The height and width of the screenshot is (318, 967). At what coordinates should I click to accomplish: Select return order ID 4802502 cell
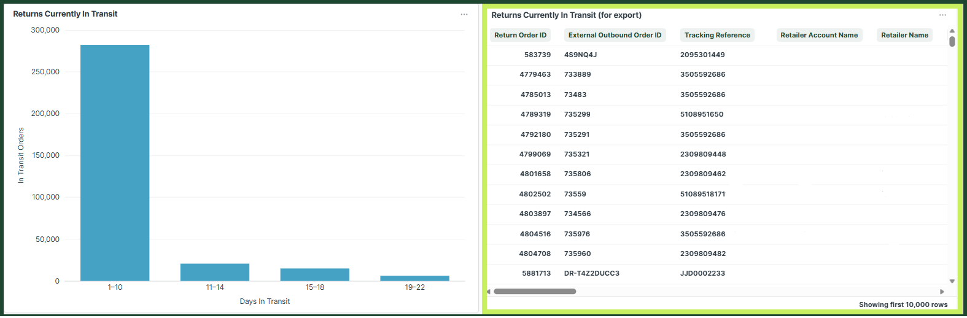pyautogui.click(x=535, y=194)
